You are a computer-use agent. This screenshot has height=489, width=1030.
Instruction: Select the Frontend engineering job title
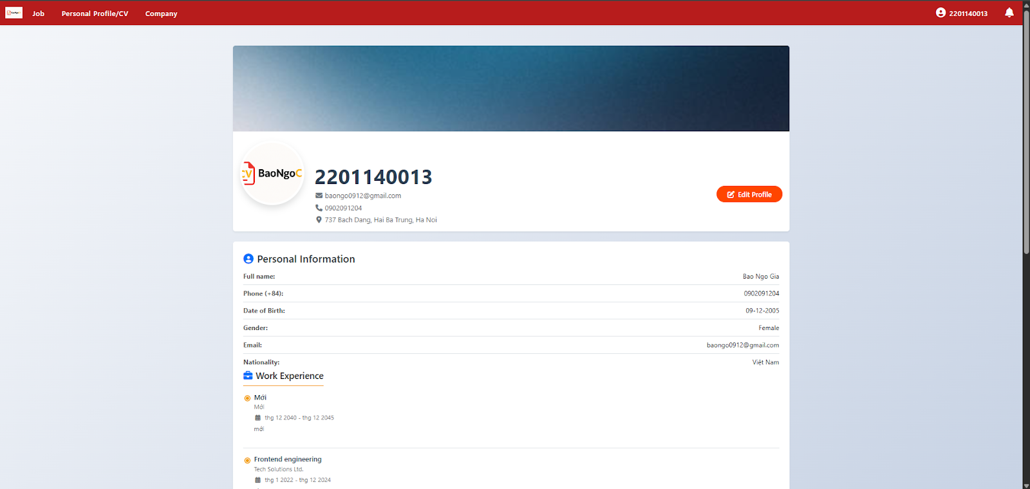288,459
